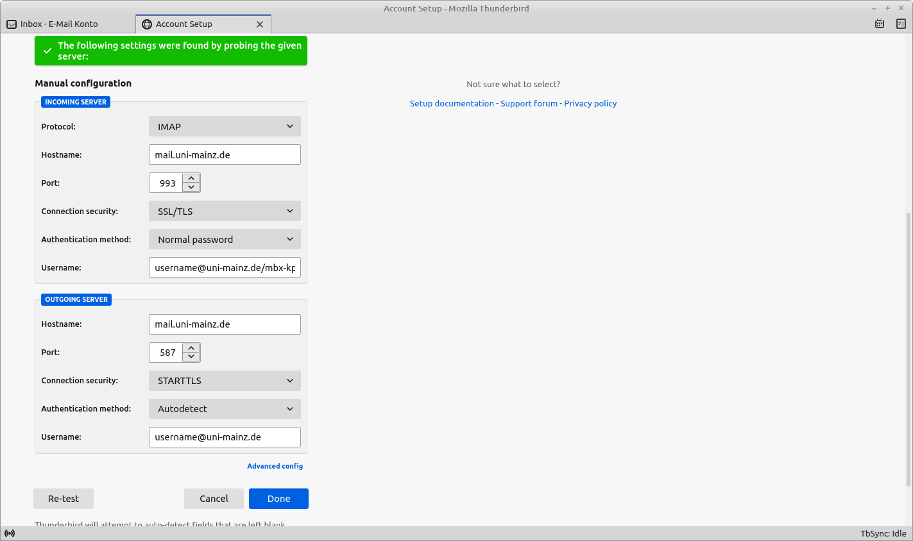Click the incoming server Hostname field
This screenshot has height=541, width=913.
[x=225, y=154]
